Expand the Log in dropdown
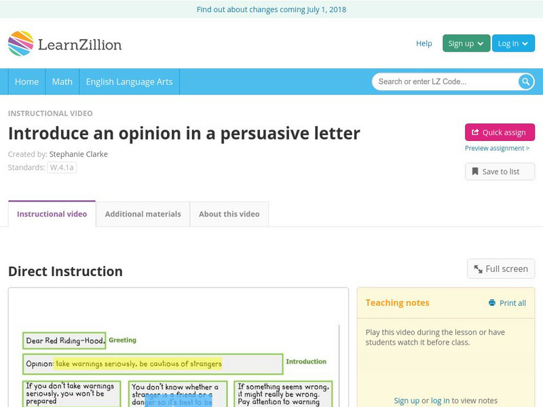Screen dimensions: 543x407 point(512,43)
